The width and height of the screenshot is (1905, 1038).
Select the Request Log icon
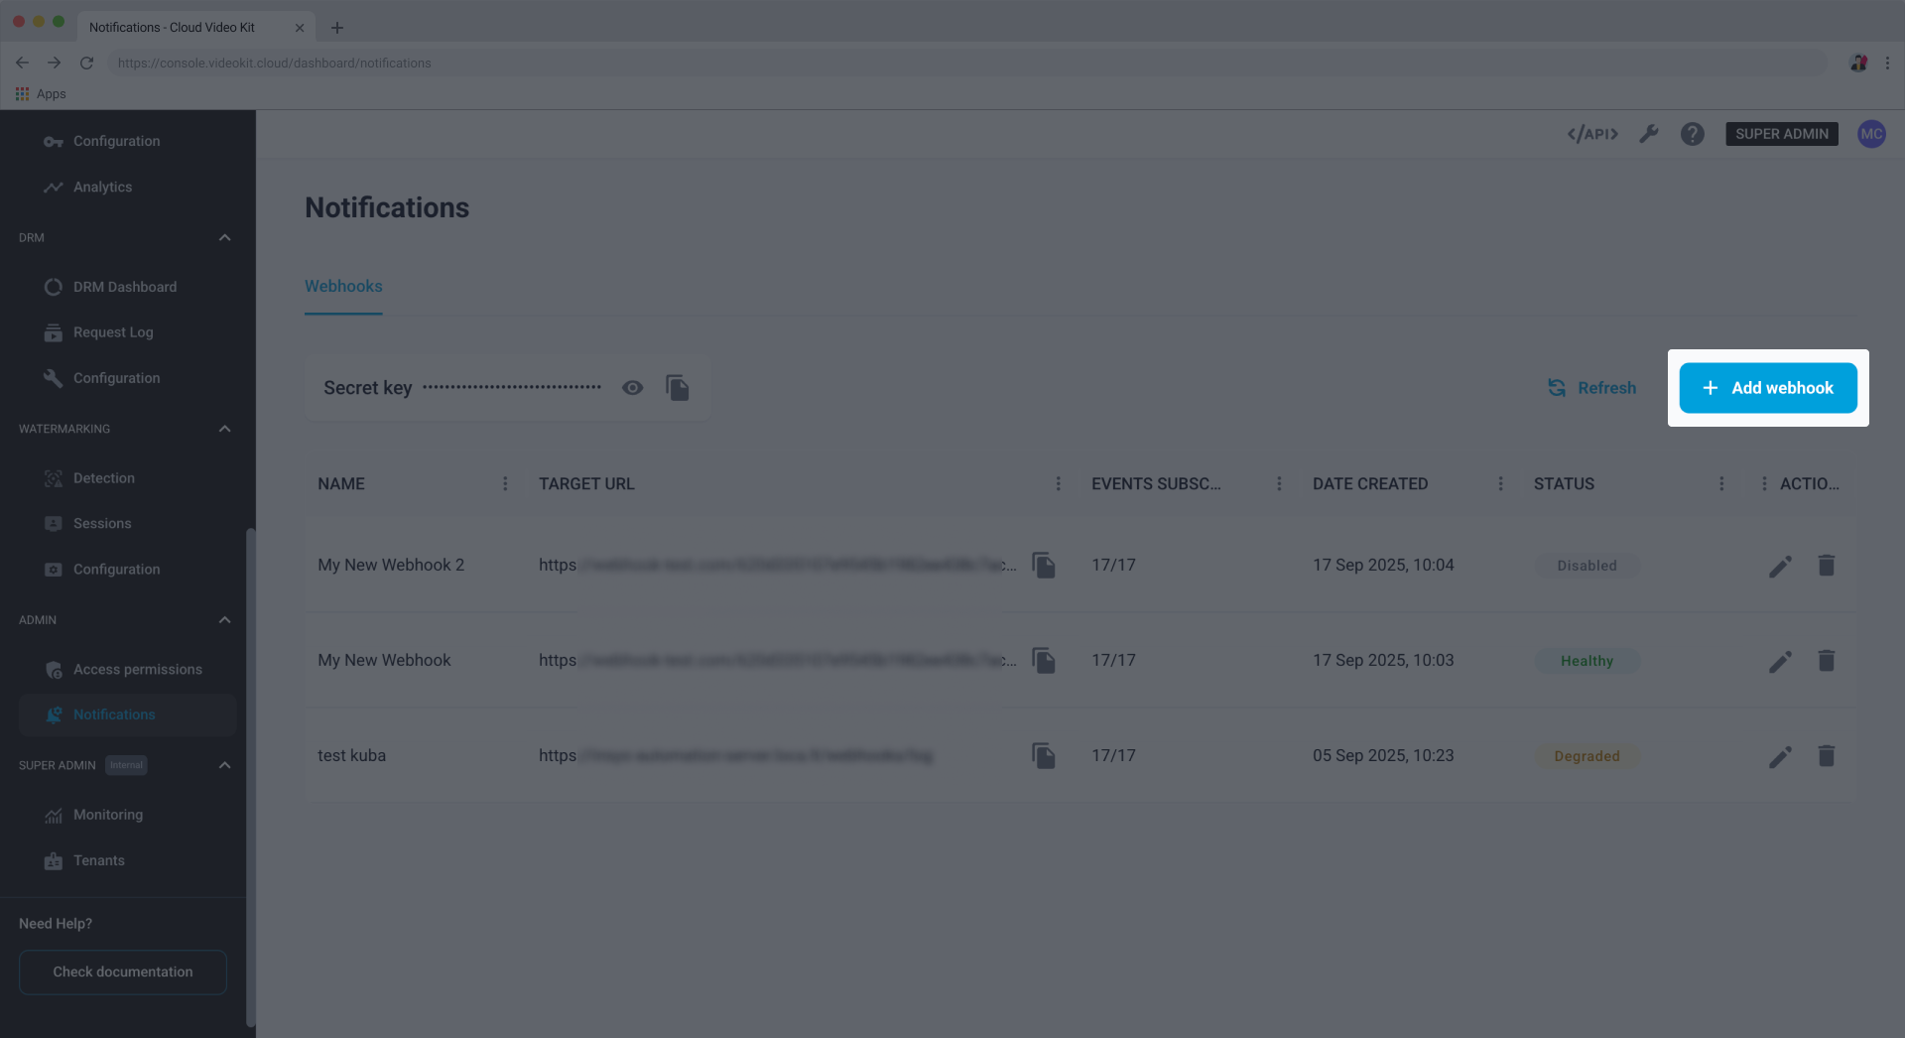53,332
